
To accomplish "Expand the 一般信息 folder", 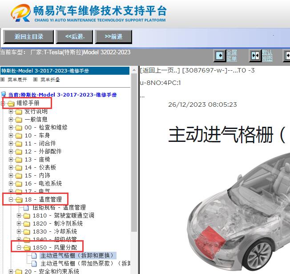I will coord(11,119).
